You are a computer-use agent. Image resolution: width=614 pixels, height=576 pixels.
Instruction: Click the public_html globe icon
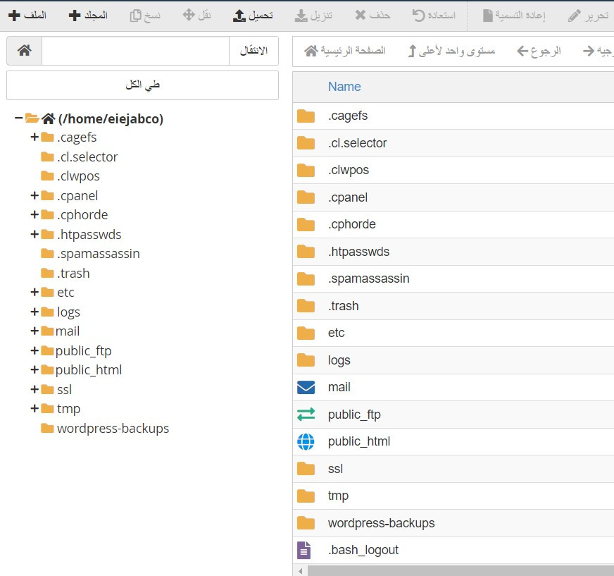tap(306, 441)
